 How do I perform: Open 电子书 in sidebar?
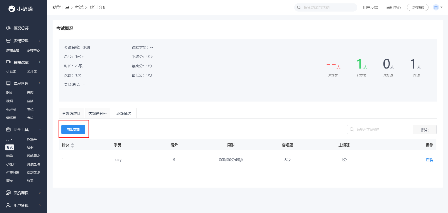point(11,109)
